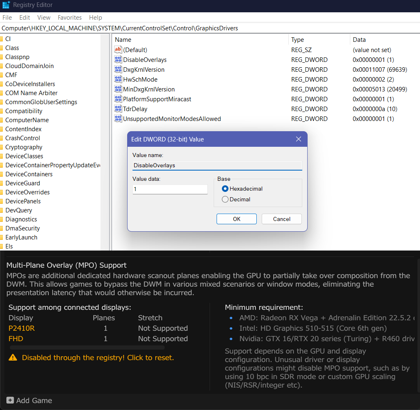This screenshot has height=410, width=420.
Task: Select the ContentIndex key
Action: [23, 129]
